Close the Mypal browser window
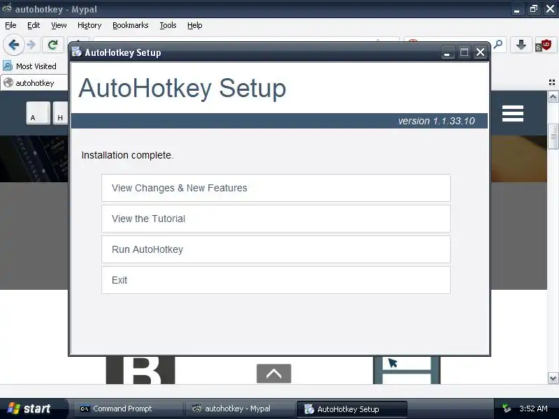This screenshot has width=559, height=419. point(551,9)
